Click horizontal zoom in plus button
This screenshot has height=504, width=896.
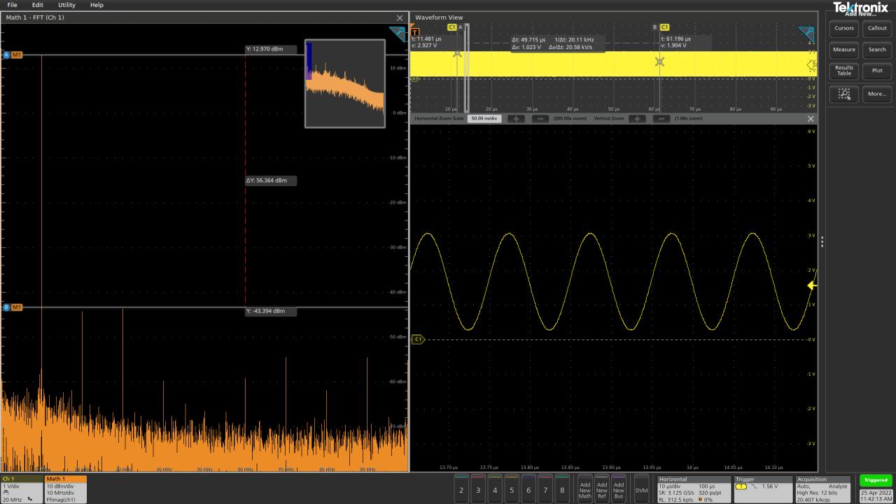(x=516, y=119)
